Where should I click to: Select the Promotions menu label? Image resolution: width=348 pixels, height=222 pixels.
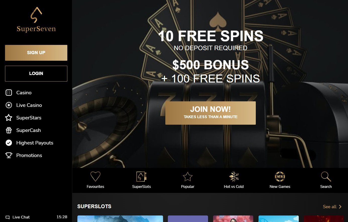click(29, 155)
